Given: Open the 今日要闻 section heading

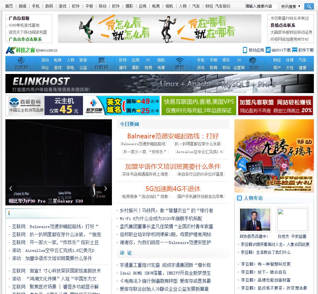Looking at the screenshot, I should (129, 124).
